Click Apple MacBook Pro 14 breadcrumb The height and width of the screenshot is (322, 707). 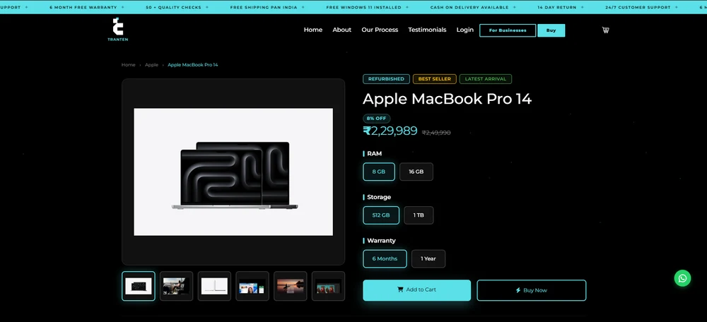[192, 65]
